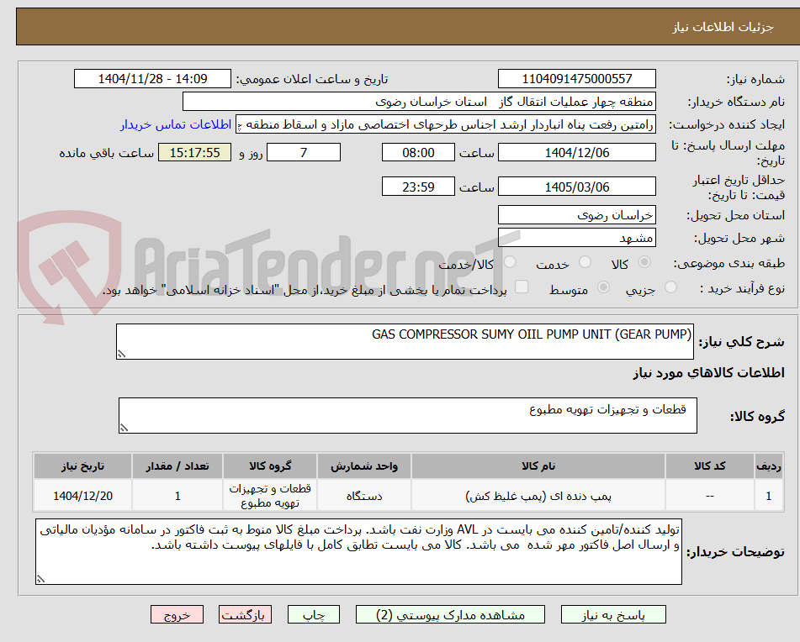Viewport: 800px width, 642px height.
Task: Click قطعات و تجهیزات تهویه مطبوع table cell
Action: (x=270, y=496)
